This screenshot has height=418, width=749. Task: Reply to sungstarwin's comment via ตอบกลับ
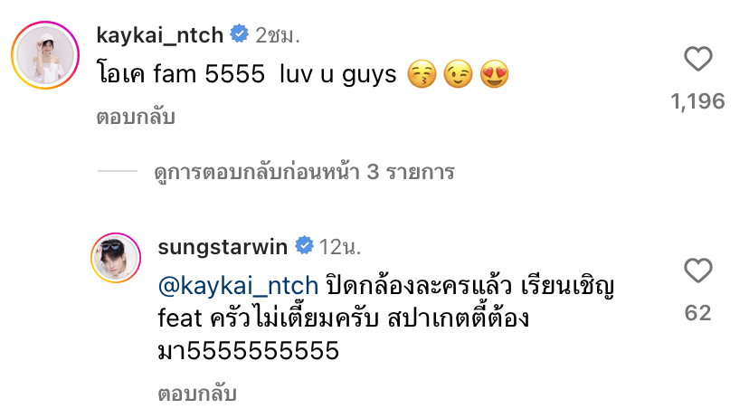[197, 394]
